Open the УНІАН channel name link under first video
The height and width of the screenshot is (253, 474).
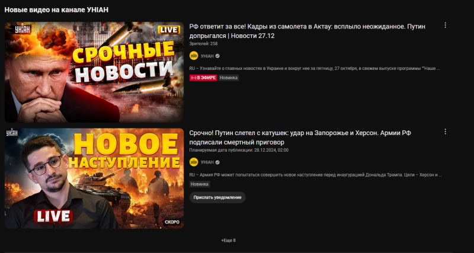207,56
